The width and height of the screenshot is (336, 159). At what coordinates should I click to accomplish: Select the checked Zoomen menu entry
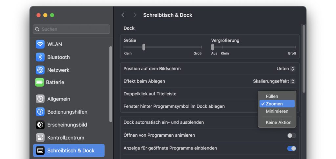pos(274,104)
